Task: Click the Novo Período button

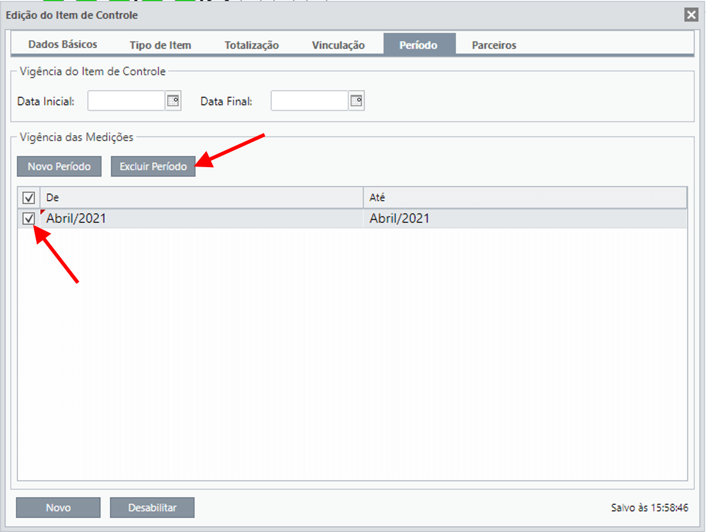Action: tap(59, 167)
